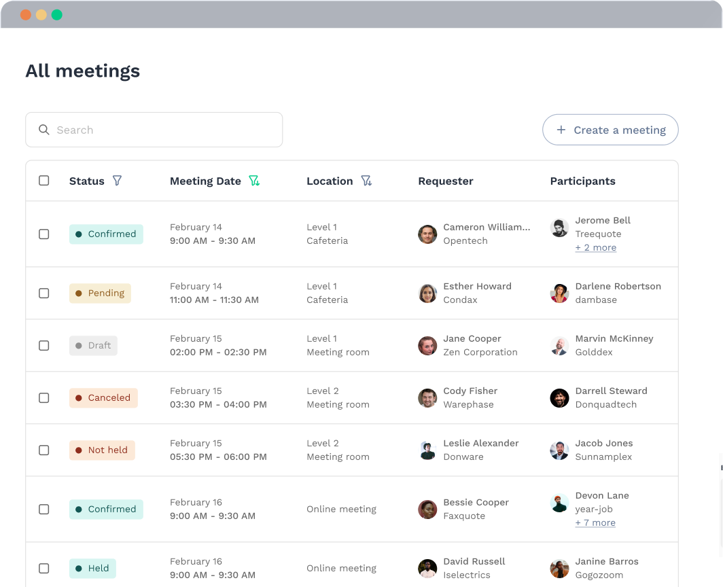Open the Pending status badge
The width and height of the screenshot is (723, 587).
(100, 293)
